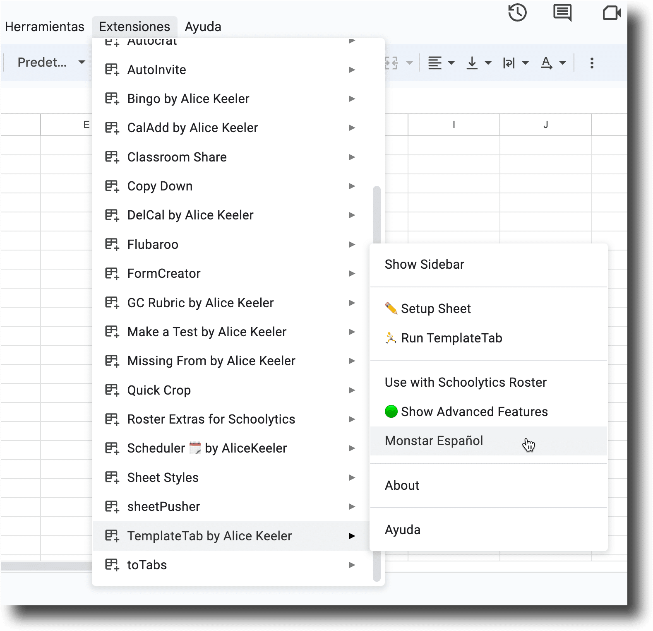Switch language with Monstar Español

(434, 441)
